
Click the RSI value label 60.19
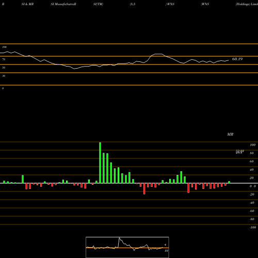point(237,59)
